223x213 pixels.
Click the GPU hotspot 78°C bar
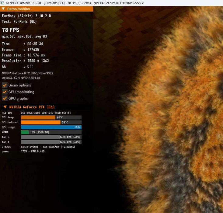(x=51, y=122)
